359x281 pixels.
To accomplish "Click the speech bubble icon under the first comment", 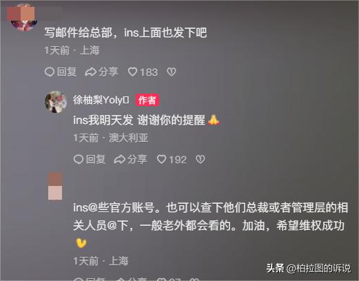I will point(50,72).
